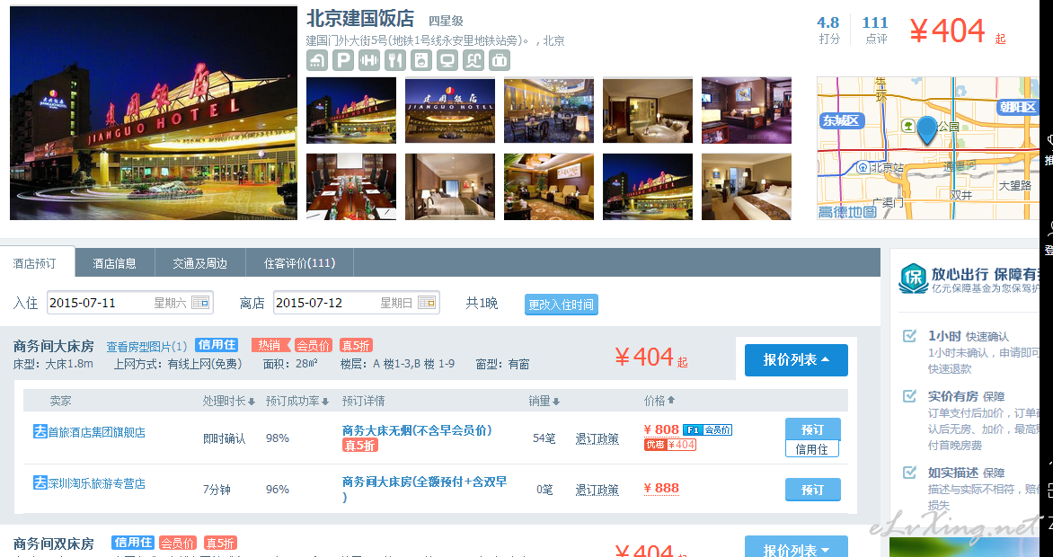
Task: Click the 真5折 tag under 商务大床无烟
Action: pos(360,445)
